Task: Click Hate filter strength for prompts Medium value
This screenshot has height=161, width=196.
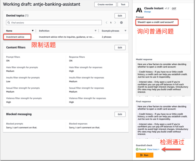Action: pyautogui.click(x=10, y=71)
